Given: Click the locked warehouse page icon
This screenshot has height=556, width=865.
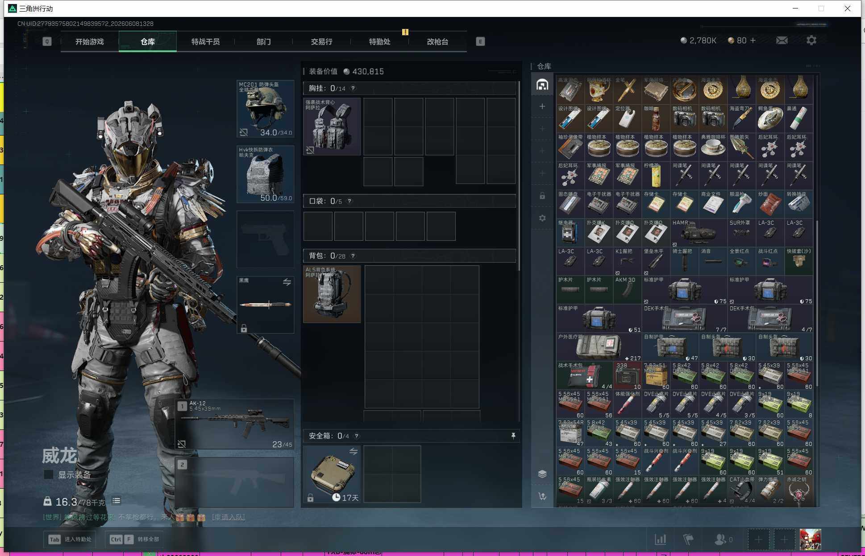Looking at the screenshot, I should 542,196.
